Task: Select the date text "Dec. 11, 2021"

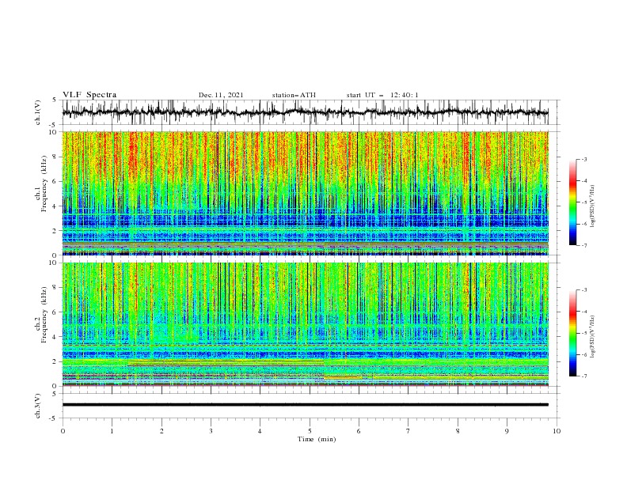Action: pyautogui.click(x=221, y=95)
